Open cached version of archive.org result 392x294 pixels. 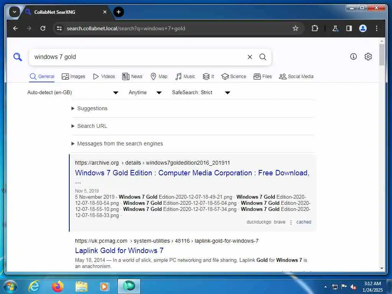(x=304, y=222)
